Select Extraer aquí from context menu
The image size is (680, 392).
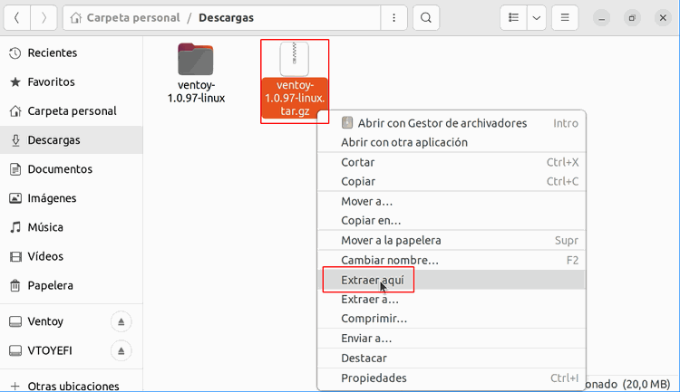click(372, 281)
